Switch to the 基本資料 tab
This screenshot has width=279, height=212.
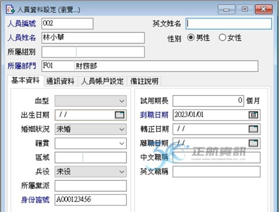point(26,80)
